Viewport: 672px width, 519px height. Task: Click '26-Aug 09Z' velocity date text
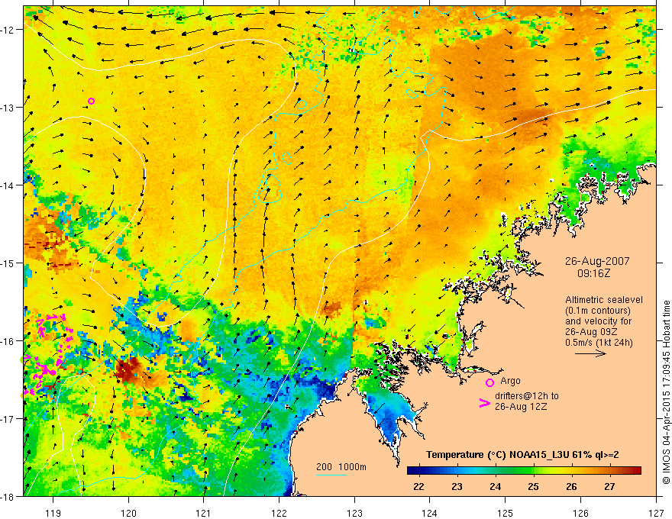tap(592, 332)
